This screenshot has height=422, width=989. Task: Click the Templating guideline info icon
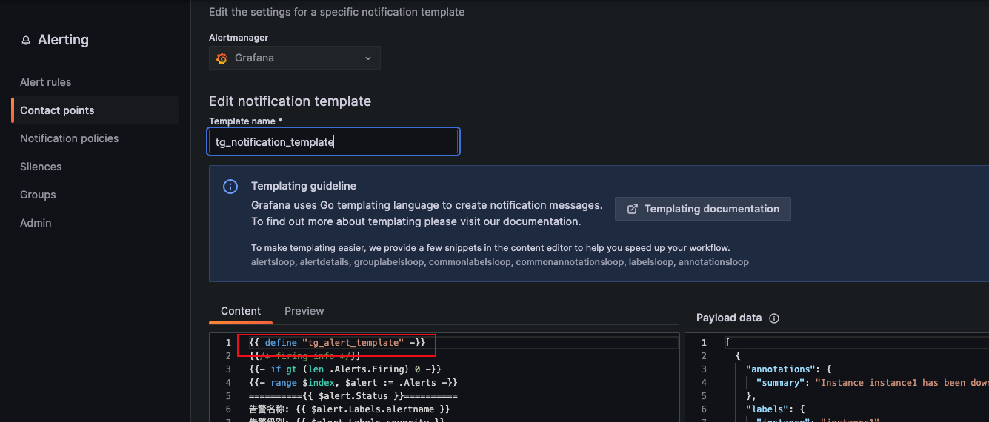[x=230, y=187]
